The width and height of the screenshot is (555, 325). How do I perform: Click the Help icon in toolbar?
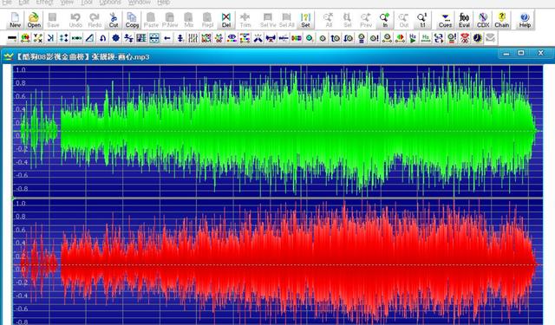pyautogui.click(x=525, y=20)
